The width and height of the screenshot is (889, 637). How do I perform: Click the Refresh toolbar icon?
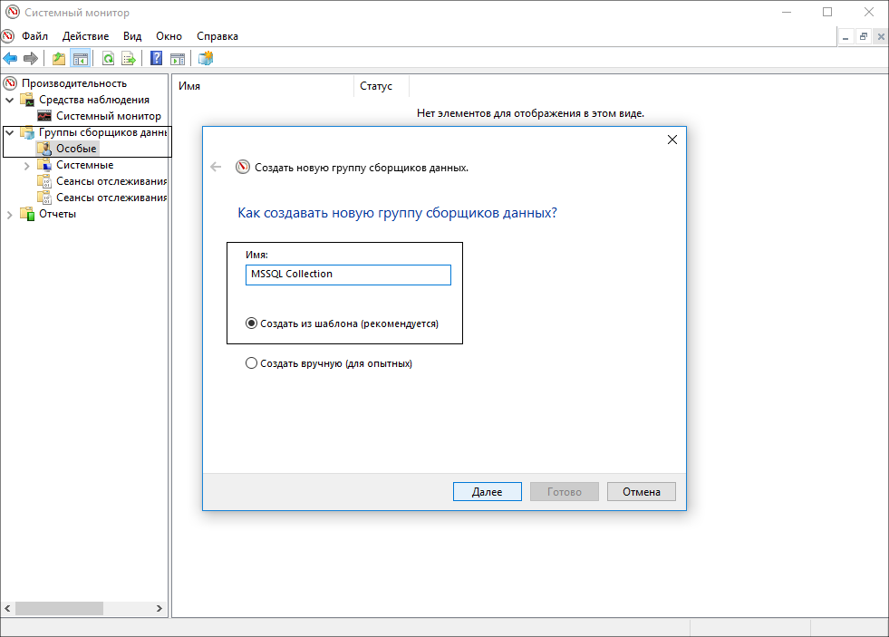[x=108, y=59]
